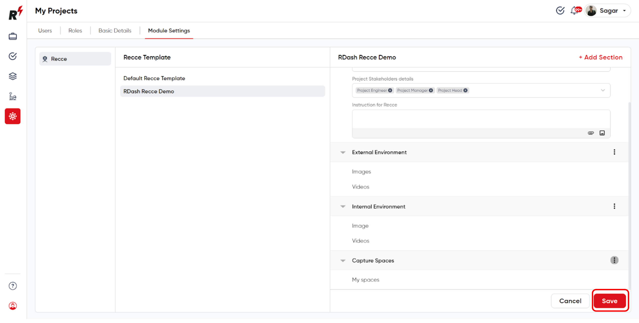This screenshot has height=323, width=639.
Task: Switch to the Users tab
Action: 45,30
